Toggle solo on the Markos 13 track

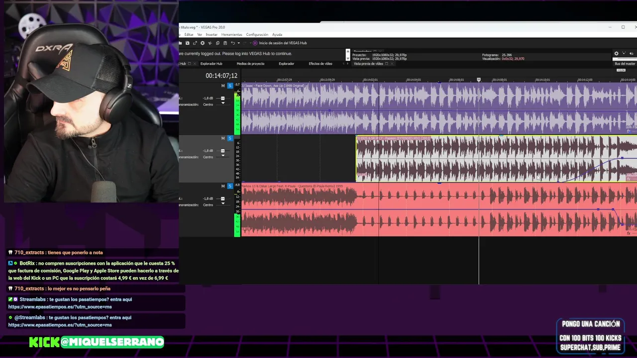tap(230, 186)
